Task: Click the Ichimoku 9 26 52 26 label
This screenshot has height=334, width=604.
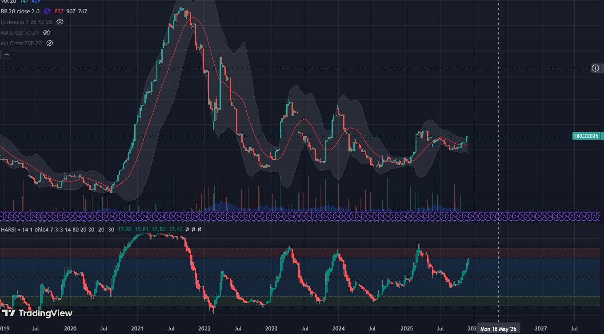Action: pos(26,22)
